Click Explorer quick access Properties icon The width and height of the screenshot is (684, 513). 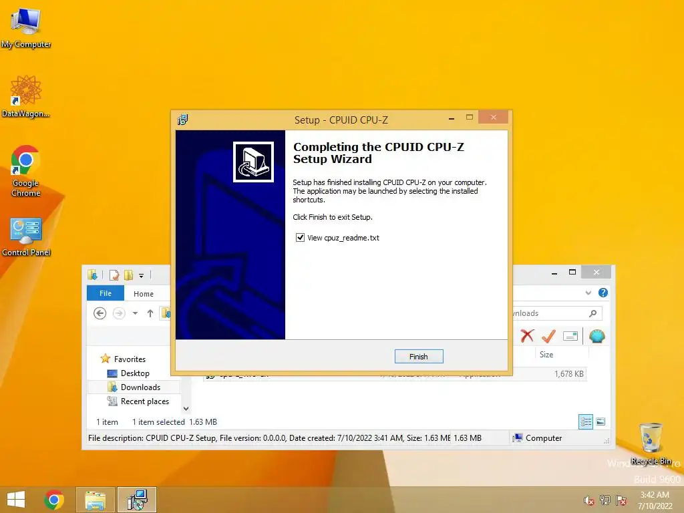tap(114, 275)
